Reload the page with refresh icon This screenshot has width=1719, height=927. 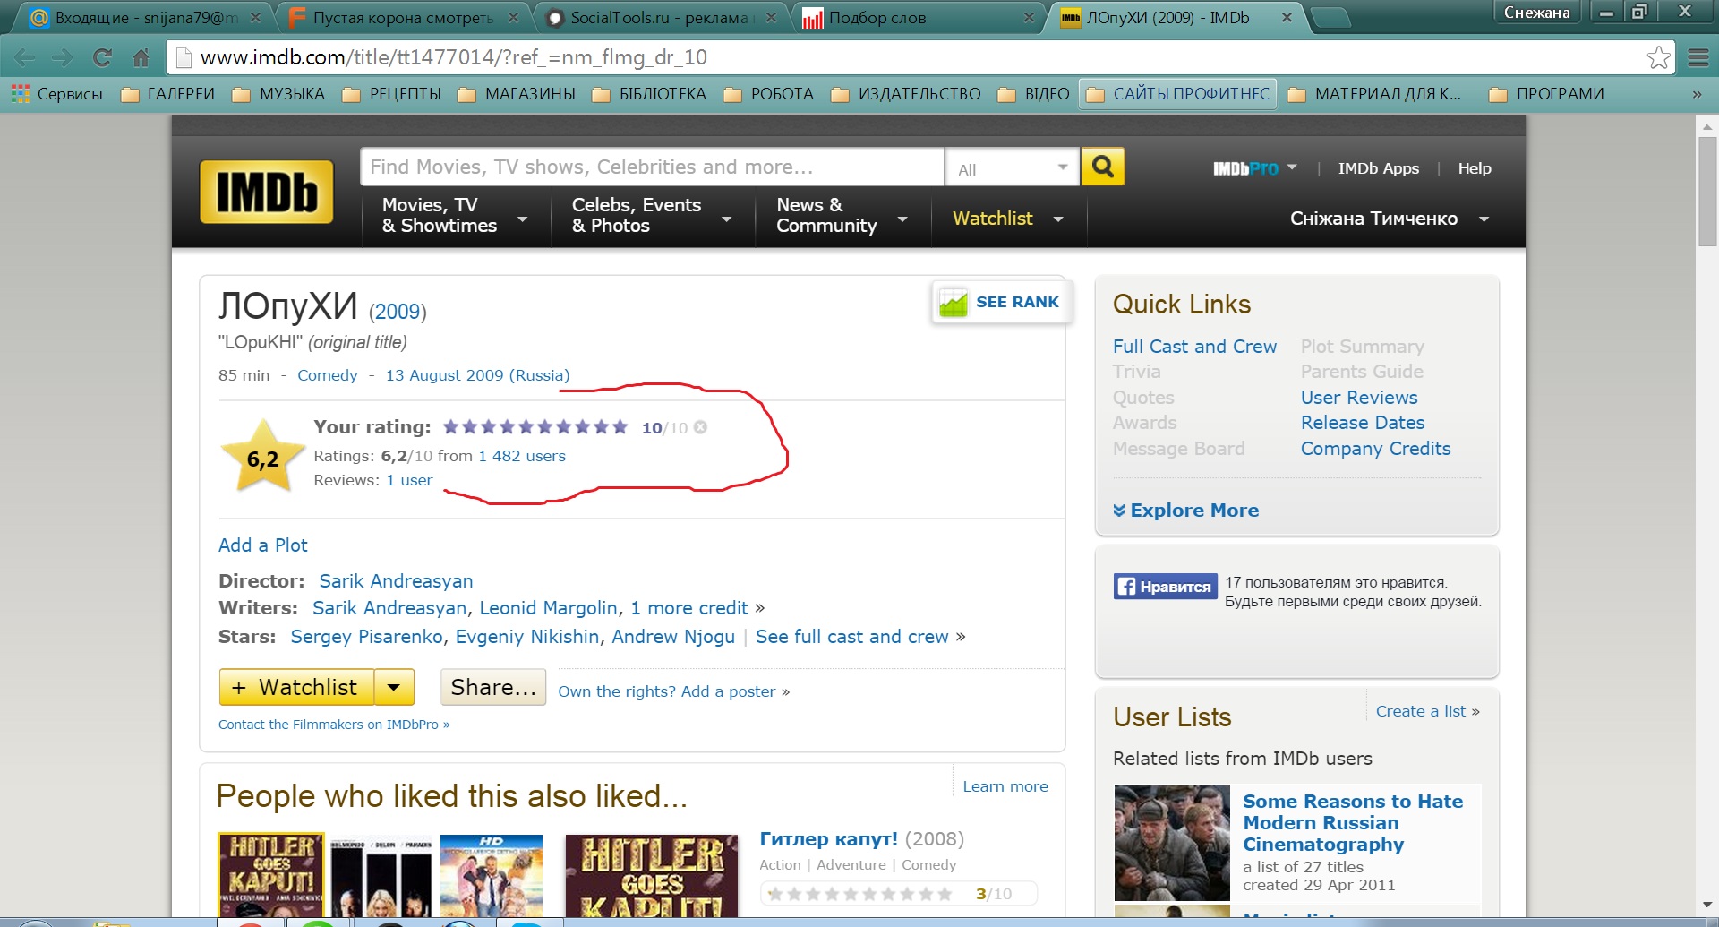click(x=102, y=58)
